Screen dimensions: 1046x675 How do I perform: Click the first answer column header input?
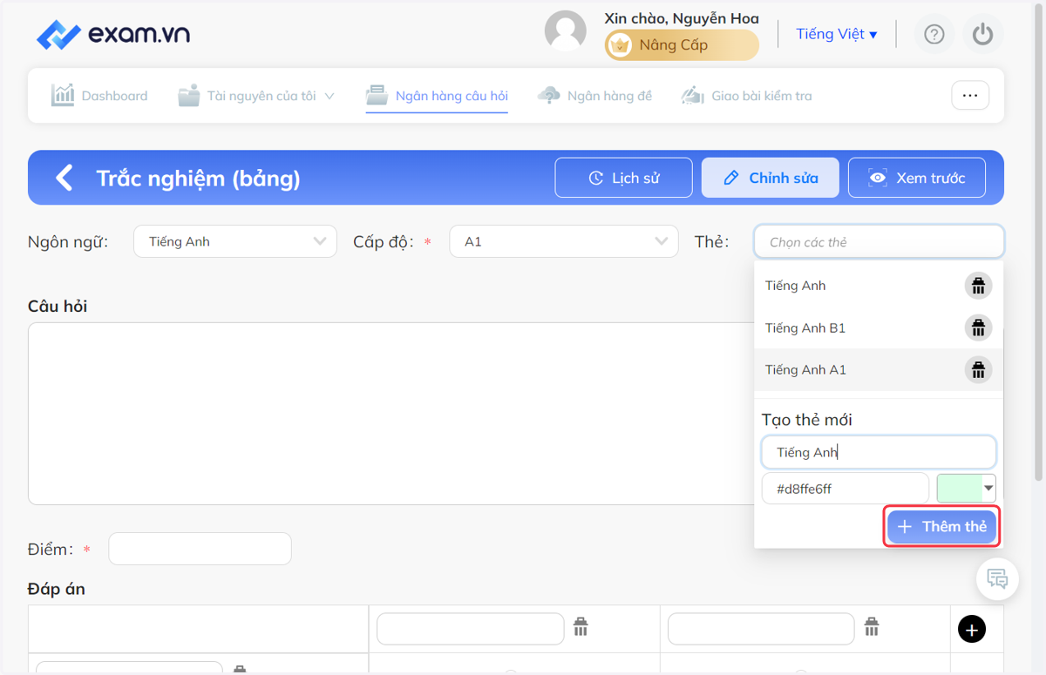click(x=471, y=629)
